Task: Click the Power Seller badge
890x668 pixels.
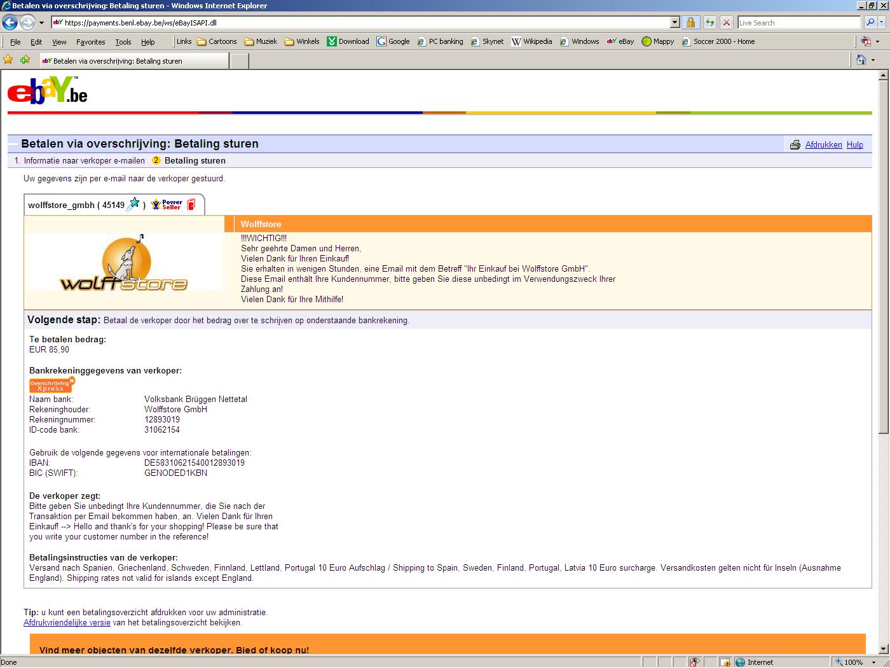Action: 167,204
